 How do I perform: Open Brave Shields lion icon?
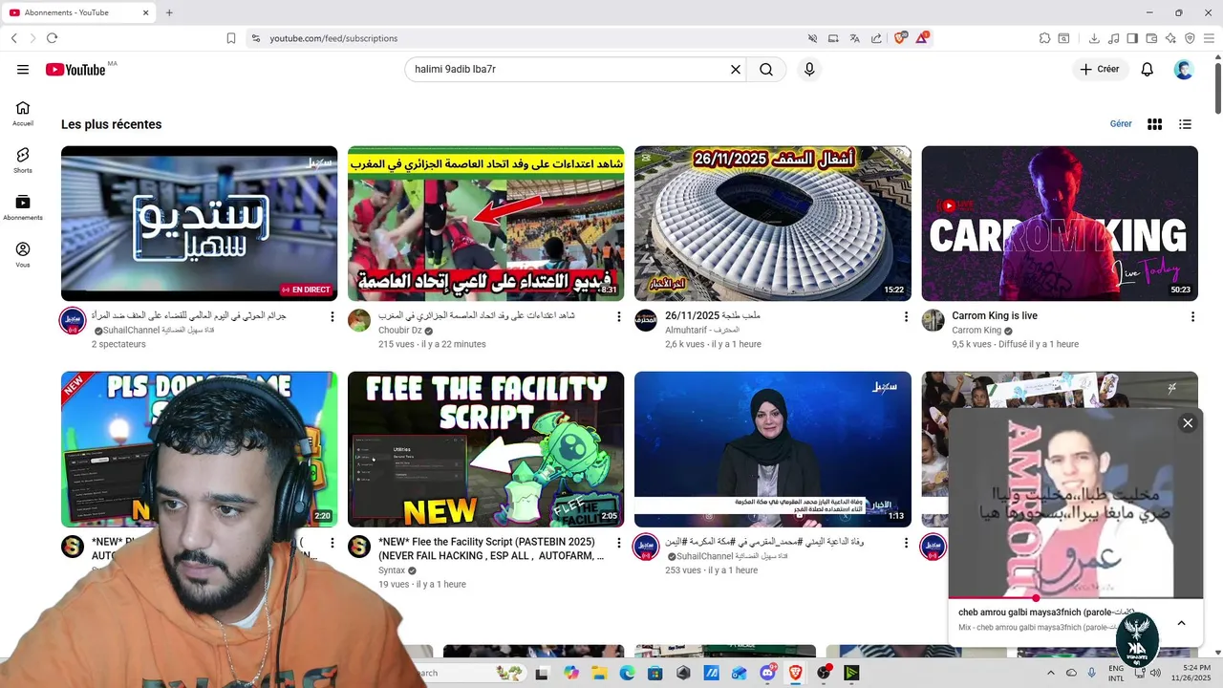[x=899, y=38]
